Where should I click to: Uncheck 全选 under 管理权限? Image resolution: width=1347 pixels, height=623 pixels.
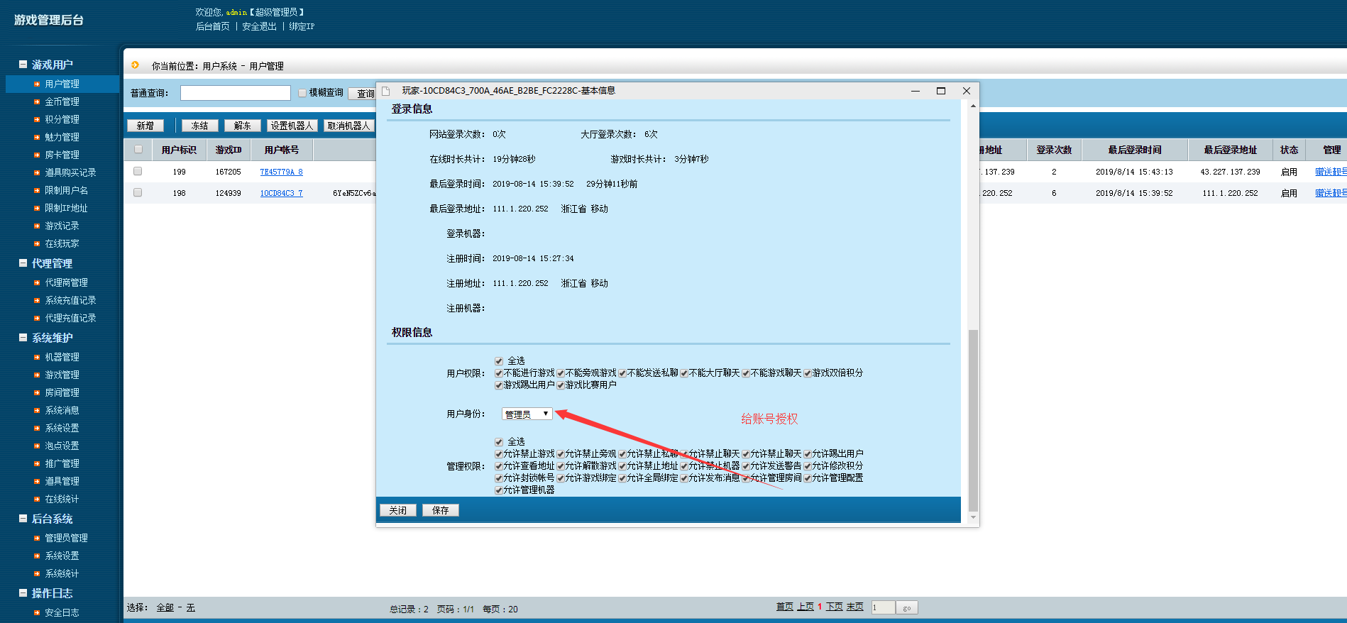(499, 442)
